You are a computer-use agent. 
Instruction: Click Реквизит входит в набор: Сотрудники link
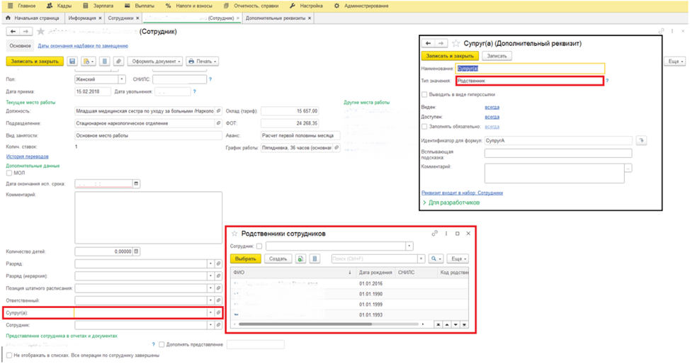[x=462, y=193]
